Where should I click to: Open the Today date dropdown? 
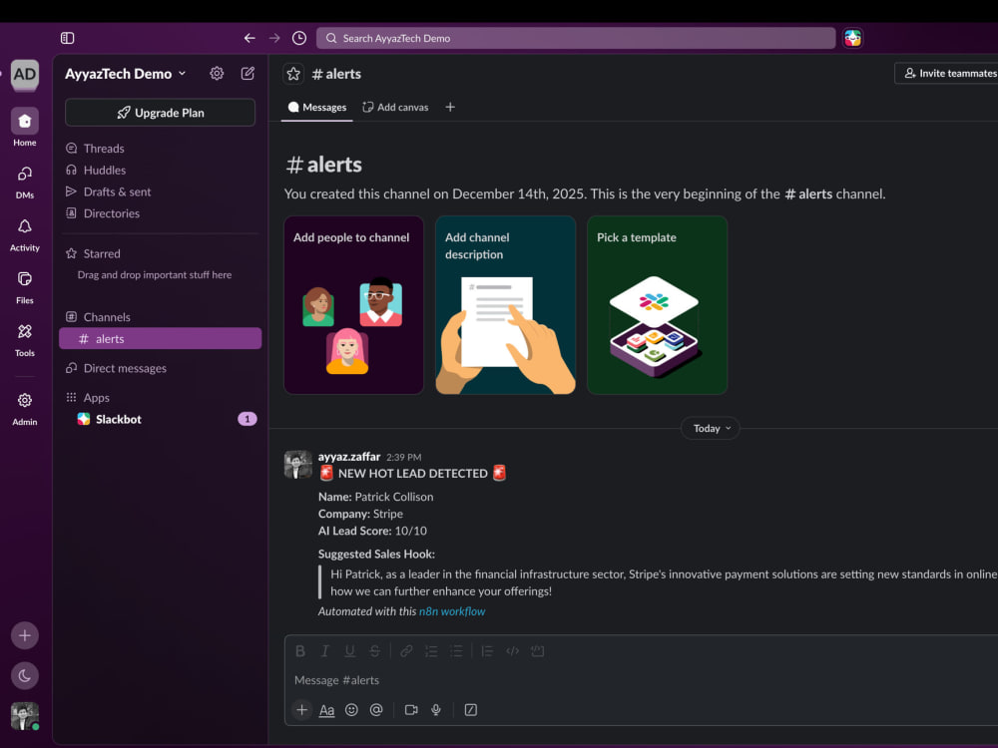point(711,428)
